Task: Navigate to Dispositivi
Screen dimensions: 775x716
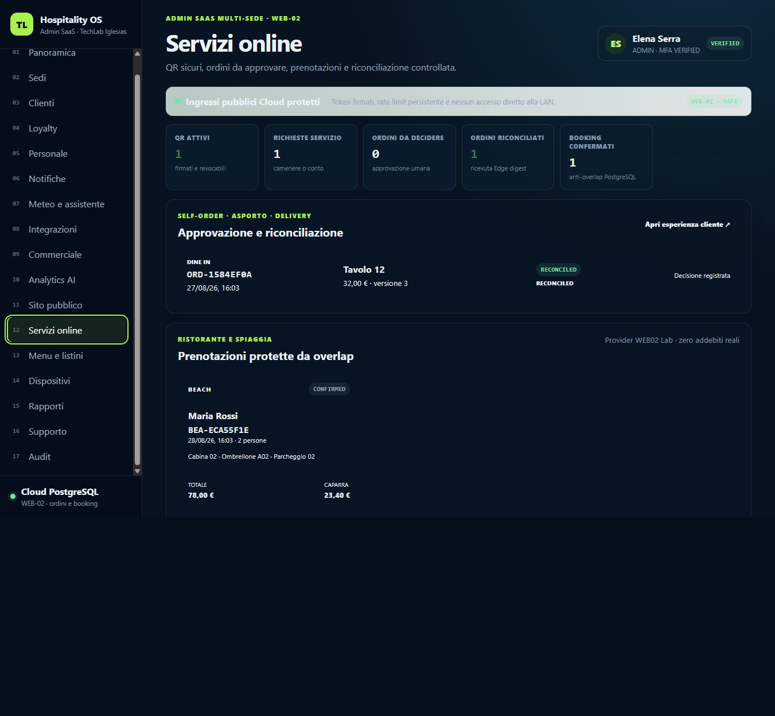Action: 67,381
